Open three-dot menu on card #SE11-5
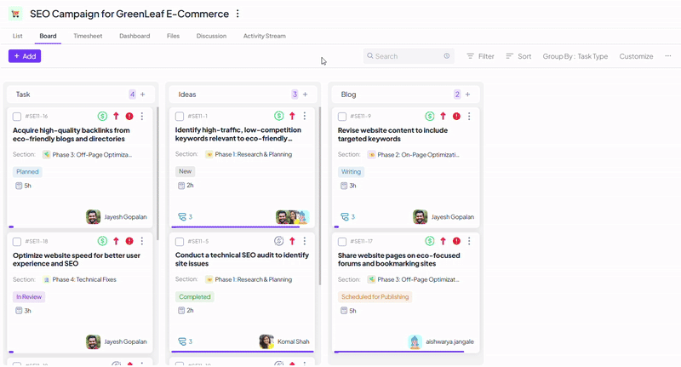Viewport: 681px width, 367px height. click(305, 241)
